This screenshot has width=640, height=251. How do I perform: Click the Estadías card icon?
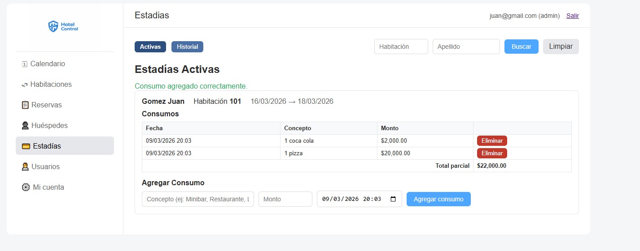[x=26, y=146]
